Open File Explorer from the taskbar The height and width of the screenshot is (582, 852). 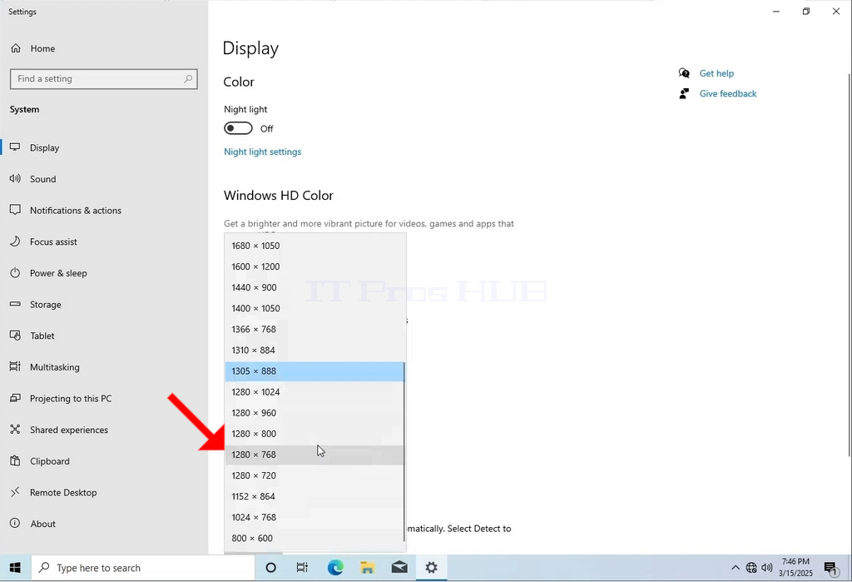coord(367,568)
